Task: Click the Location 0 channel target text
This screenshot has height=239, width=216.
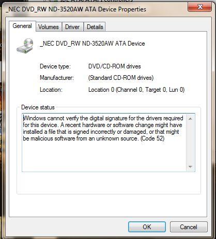Action: (x=136, y=90)
